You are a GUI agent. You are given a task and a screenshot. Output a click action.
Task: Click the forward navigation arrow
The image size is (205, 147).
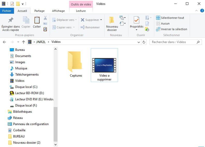coord(12,42)
